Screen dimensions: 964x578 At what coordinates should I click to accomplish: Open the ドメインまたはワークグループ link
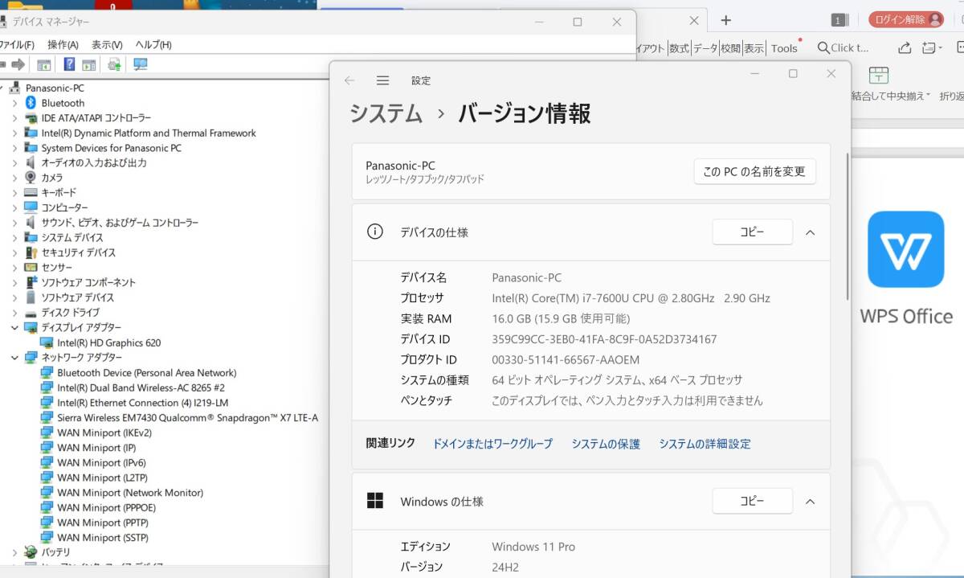point(492,444)
